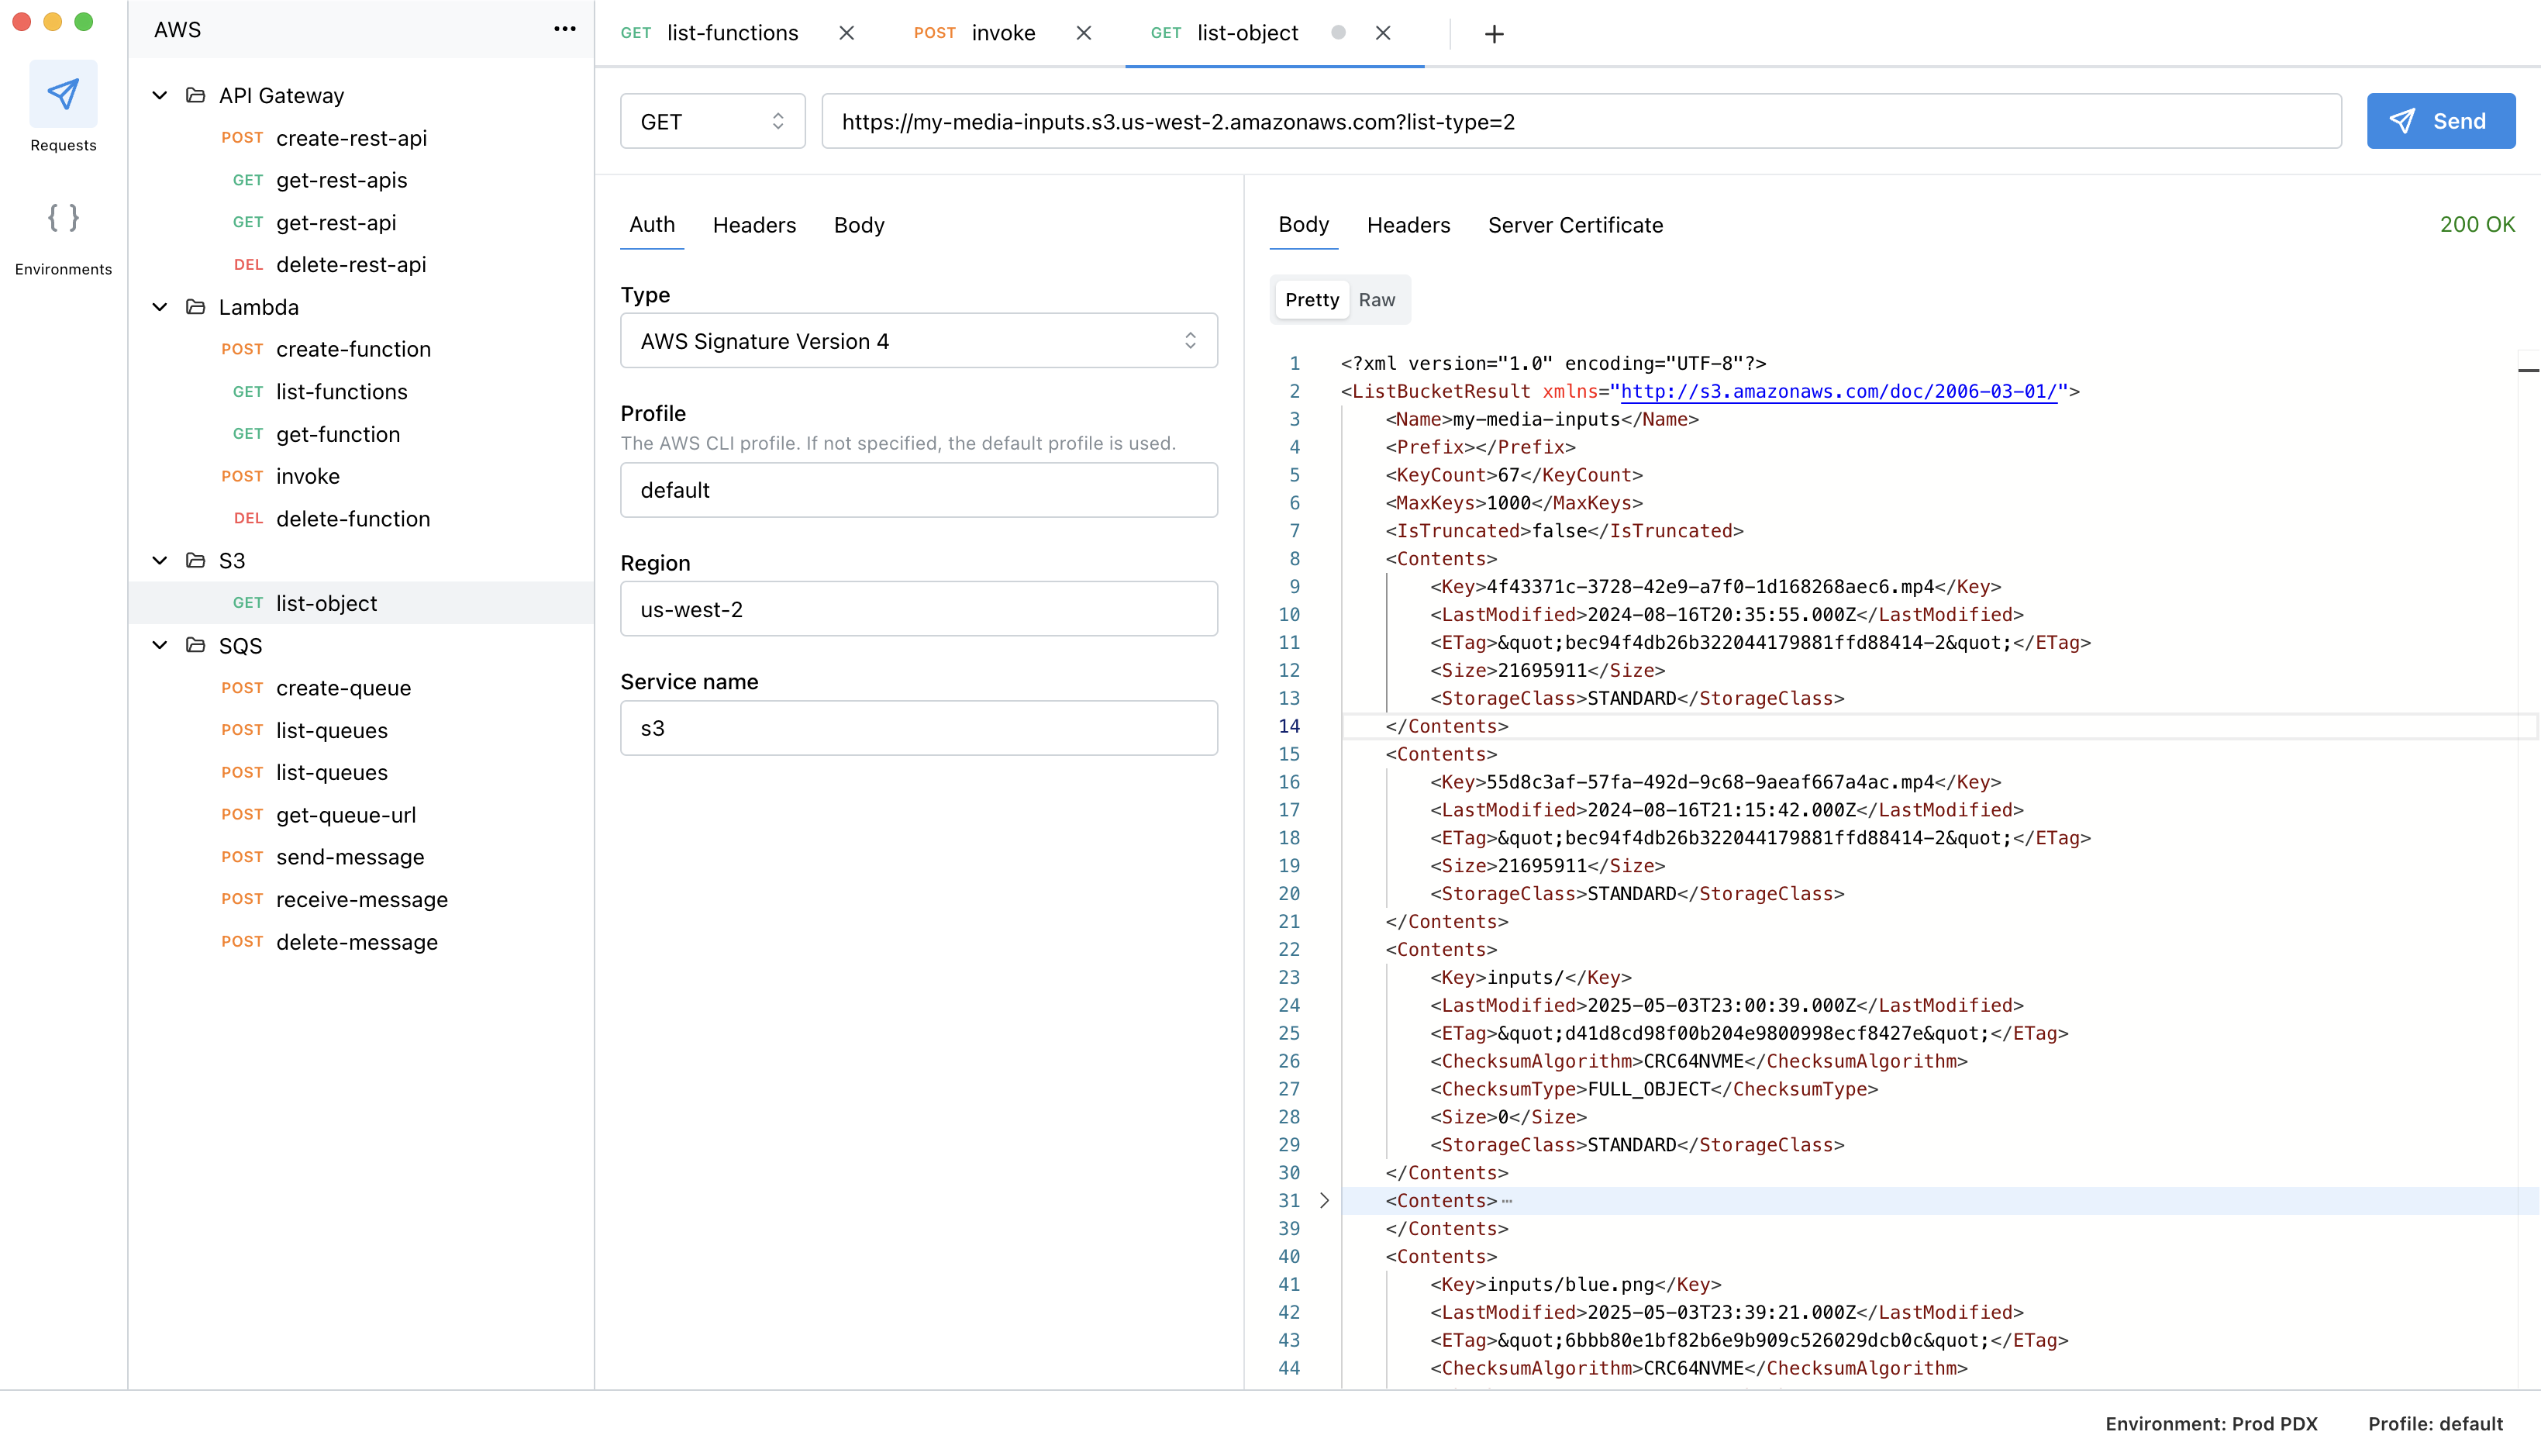Open list-functions in the sidebar
2541x1456 pixels.
click(362, 391)
